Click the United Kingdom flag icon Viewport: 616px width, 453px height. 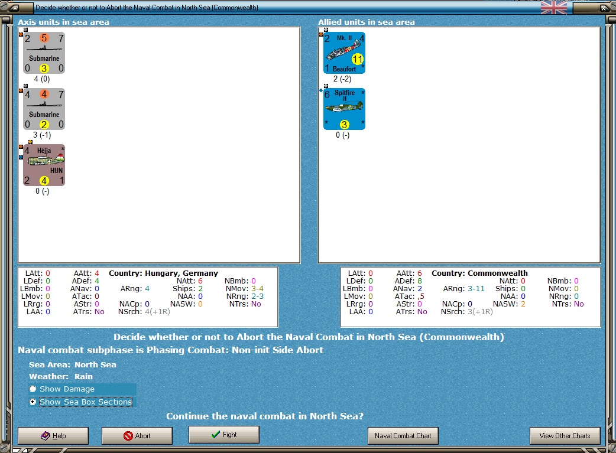pos(554,8)
